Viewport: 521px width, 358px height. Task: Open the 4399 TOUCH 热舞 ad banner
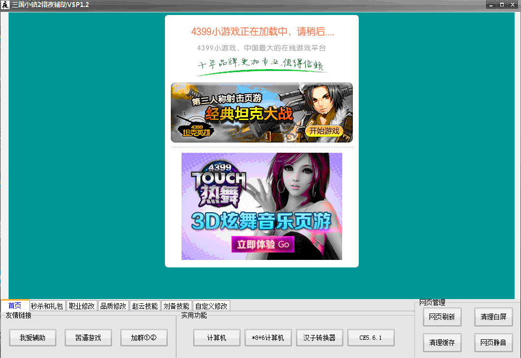262,206
